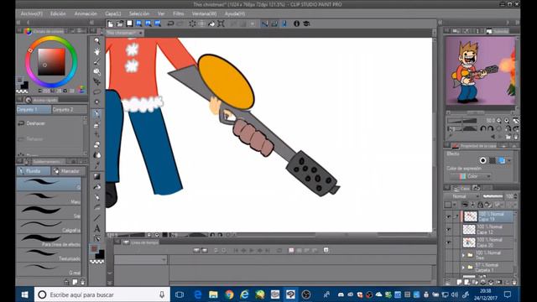537x302 pixels.
Task: Click inside the color square picker
Action: pos(51,62)
